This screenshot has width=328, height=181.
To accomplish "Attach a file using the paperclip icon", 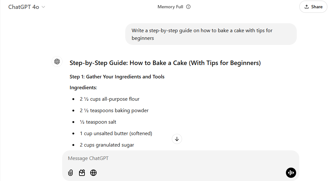I will click(70, 173).
